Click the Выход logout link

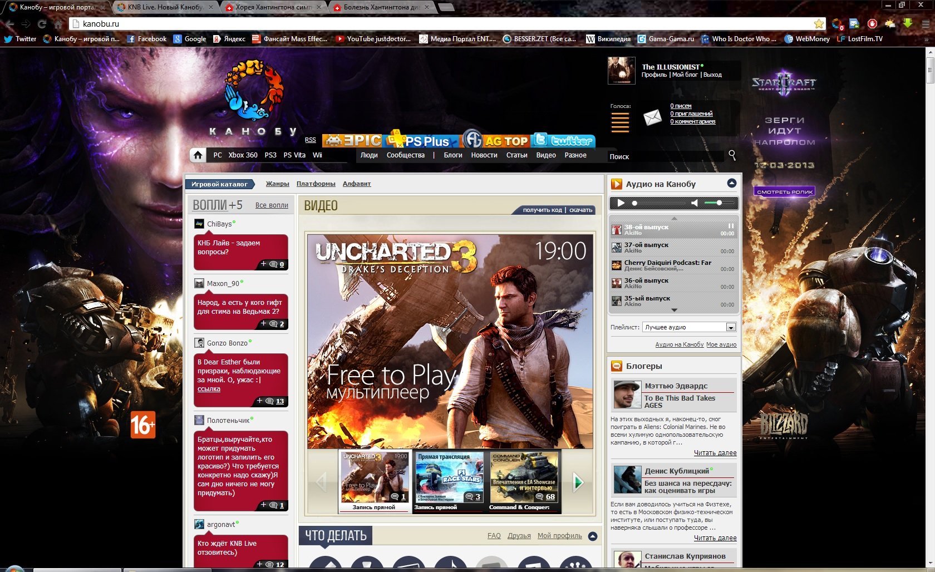[x=712, y=75]
